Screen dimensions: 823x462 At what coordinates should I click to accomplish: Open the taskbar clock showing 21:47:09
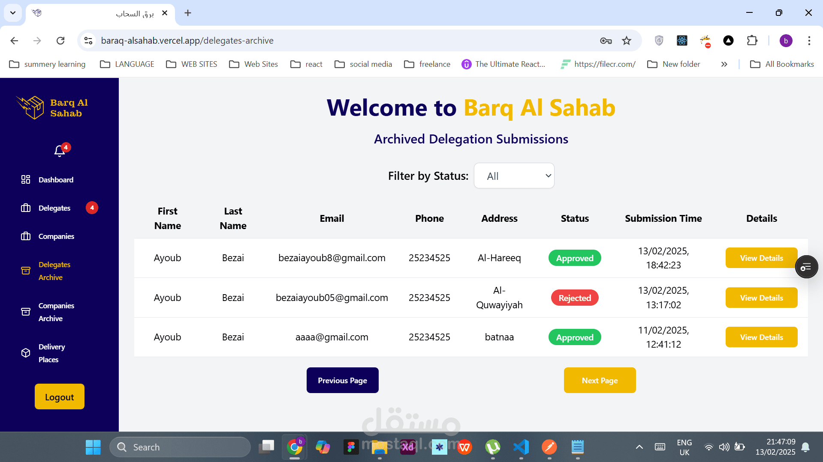(x=775, y=447)
